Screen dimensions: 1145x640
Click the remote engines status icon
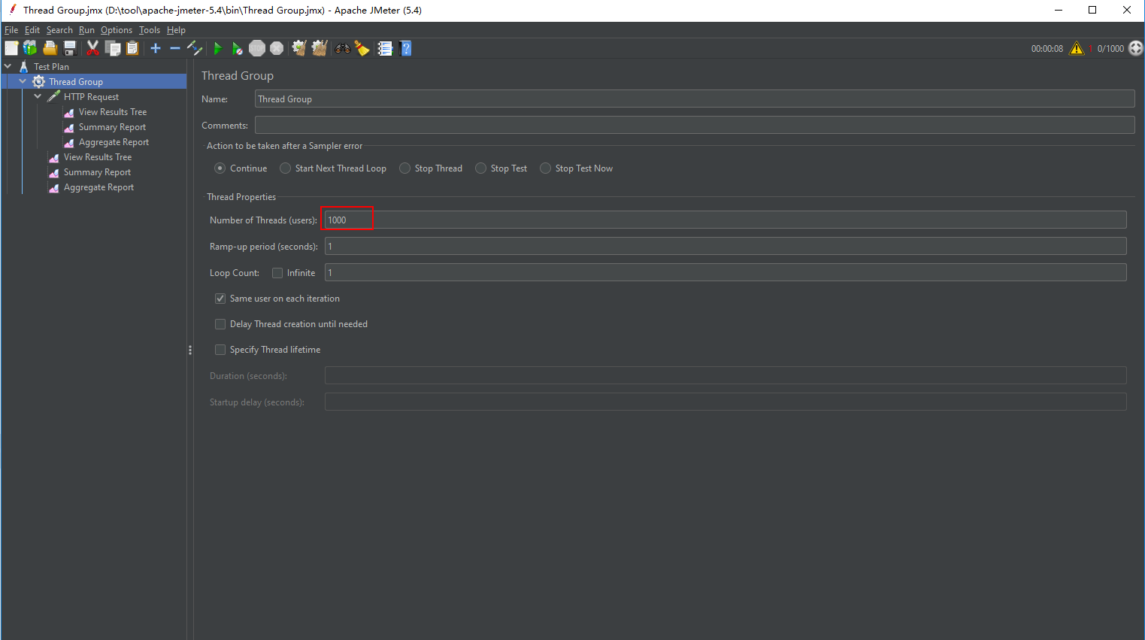(x=1136, y=48)
